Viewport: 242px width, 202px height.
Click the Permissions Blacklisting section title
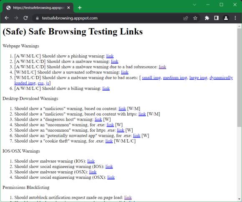point(26,187)
